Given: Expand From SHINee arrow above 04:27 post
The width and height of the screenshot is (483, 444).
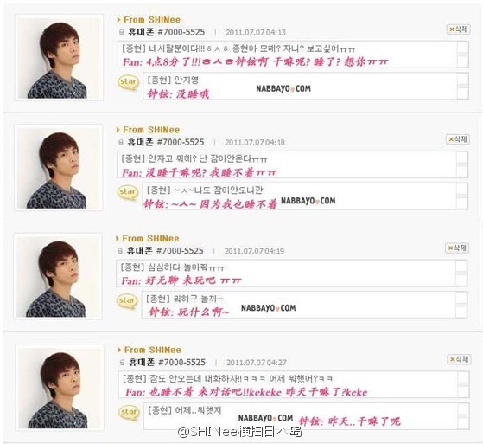Looking at the screenshot, I should pyautogui.click(x=119, y=350).
